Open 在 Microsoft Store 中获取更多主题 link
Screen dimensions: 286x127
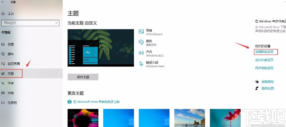point(96,102)
